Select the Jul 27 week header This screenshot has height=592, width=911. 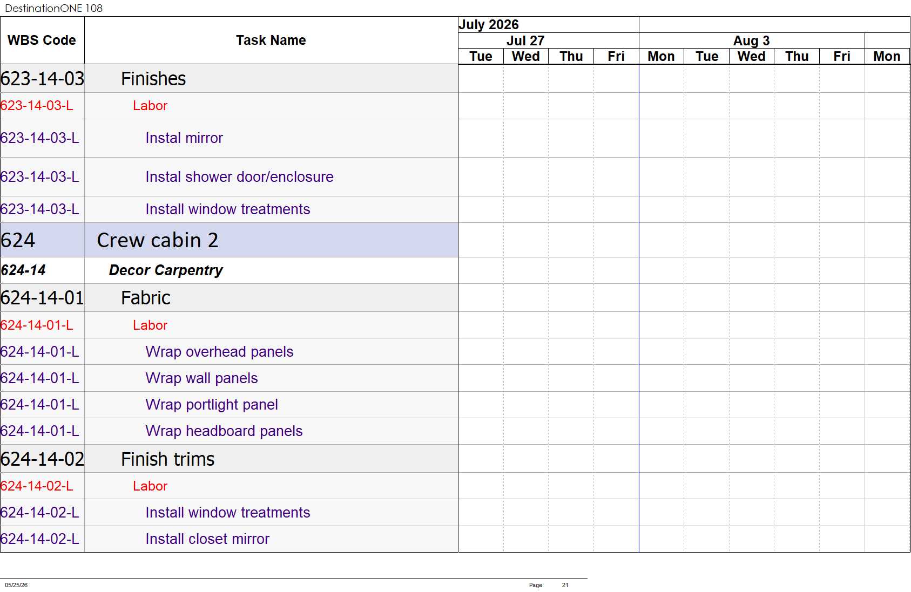pyautogui.click(x=525, y=40)
